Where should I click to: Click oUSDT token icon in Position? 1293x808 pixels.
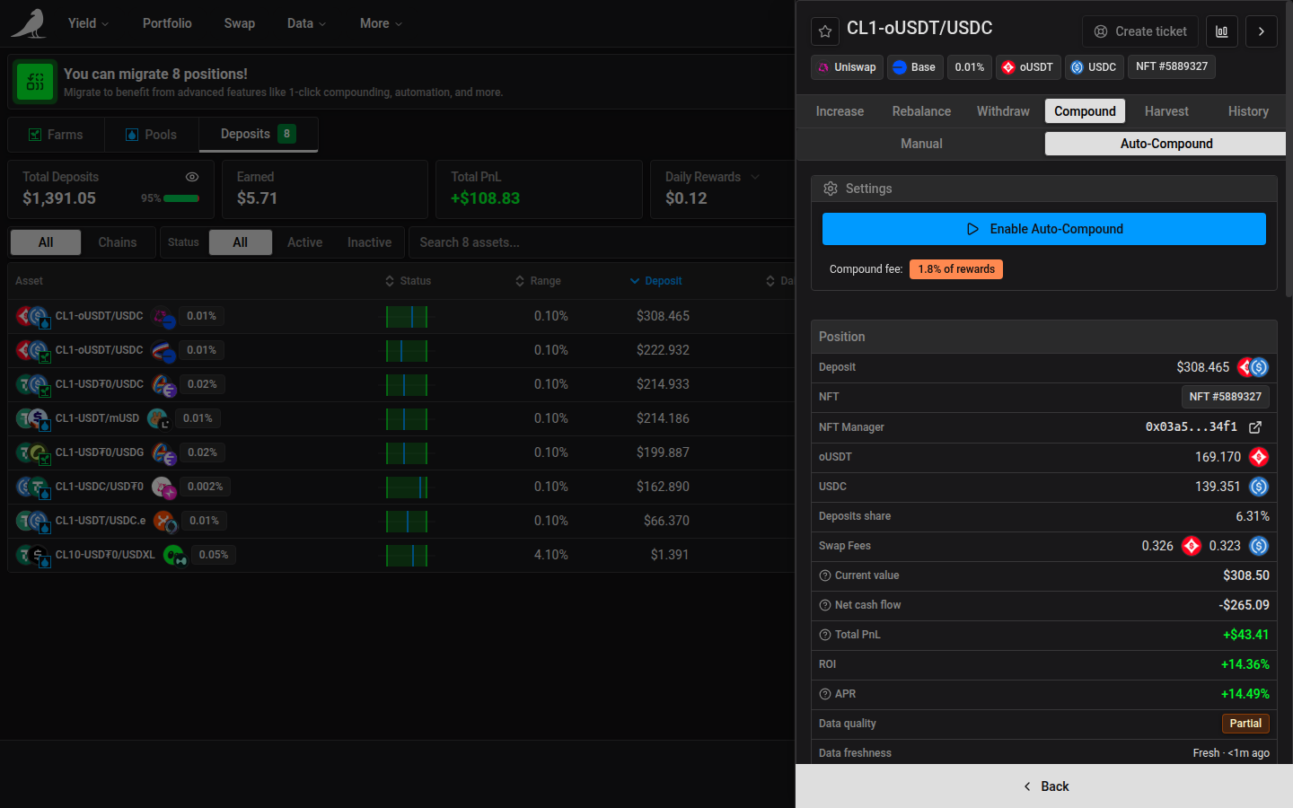point(1259,457)
